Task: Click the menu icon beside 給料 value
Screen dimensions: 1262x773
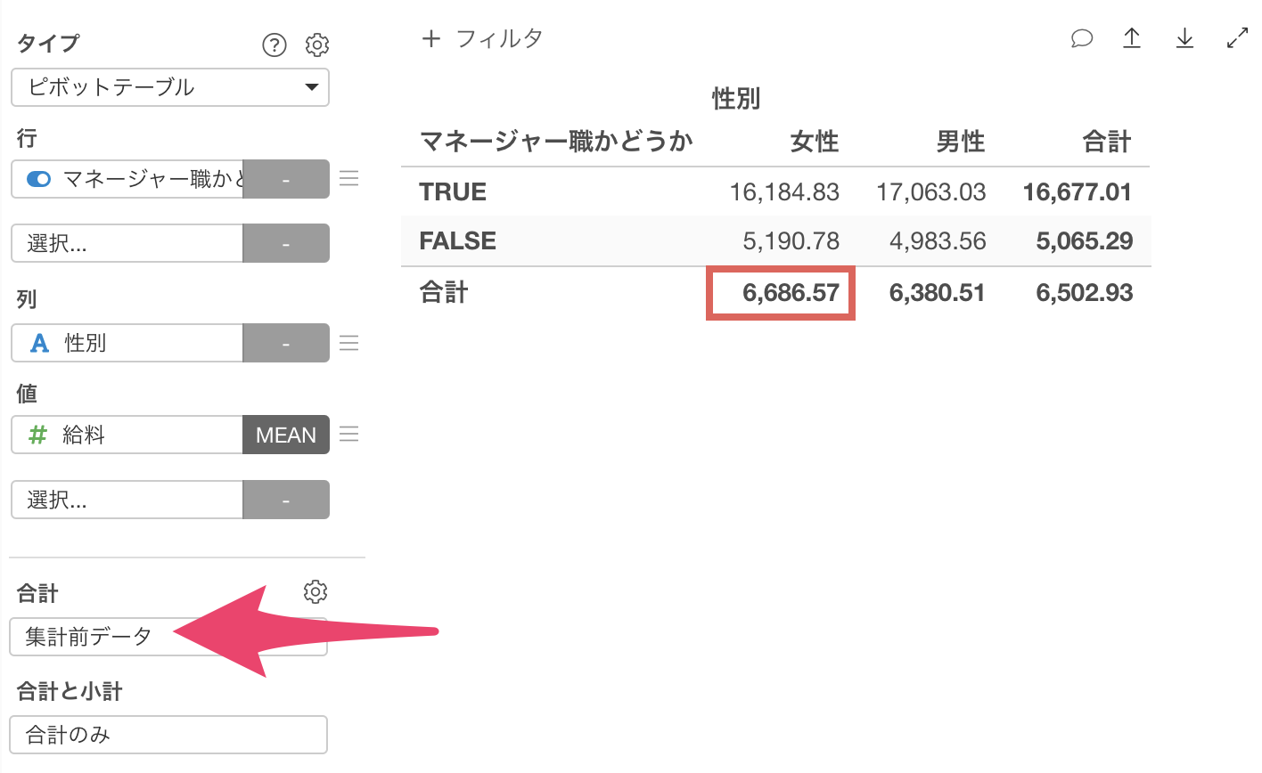Action: point(349,434)
